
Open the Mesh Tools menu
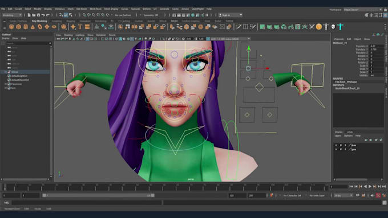click(x=95, y=9)
